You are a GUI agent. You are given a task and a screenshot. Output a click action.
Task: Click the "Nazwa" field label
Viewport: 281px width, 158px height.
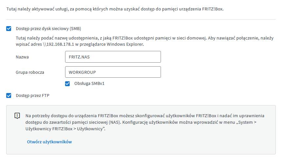click(22, 57)
